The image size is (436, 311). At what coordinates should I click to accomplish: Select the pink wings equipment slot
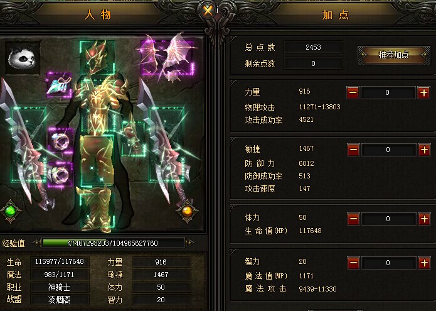click(167, 58)
